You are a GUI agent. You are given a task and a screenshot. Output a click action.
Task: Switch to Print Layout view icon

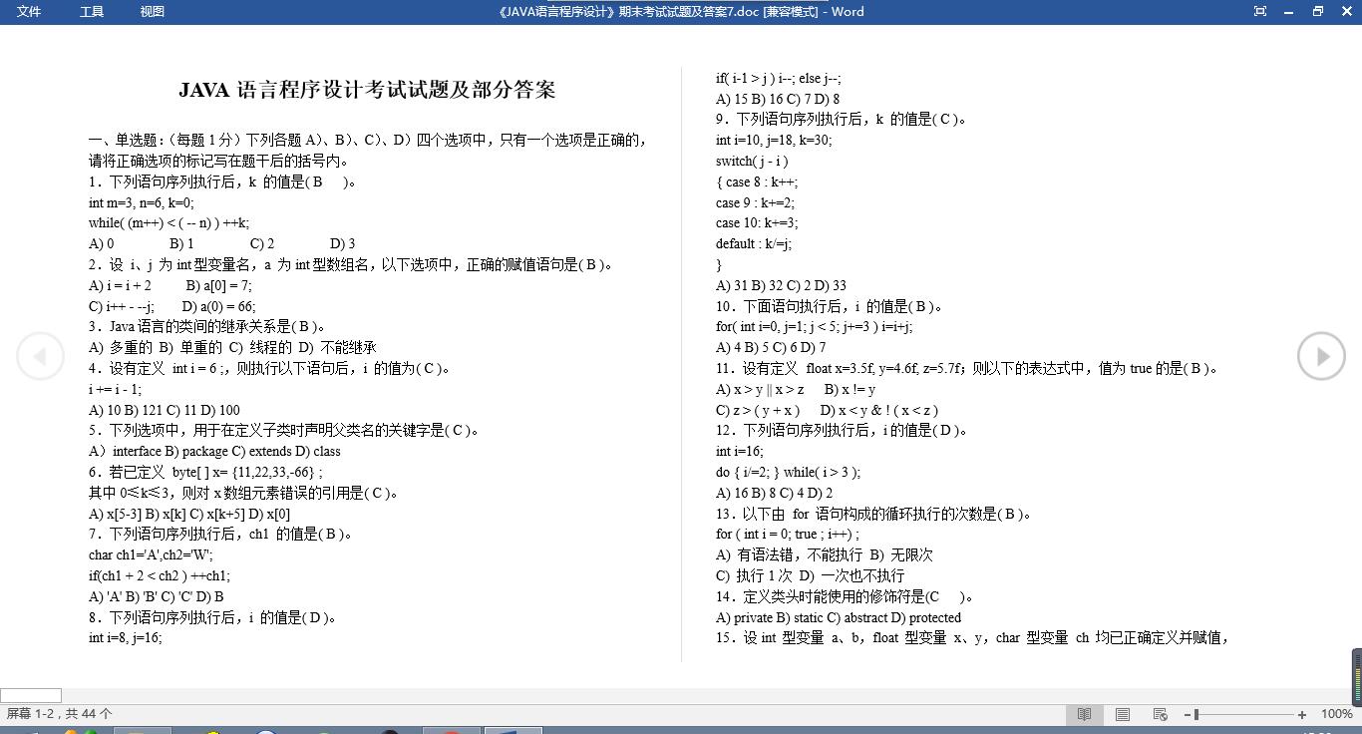(x=1122, y=714)
